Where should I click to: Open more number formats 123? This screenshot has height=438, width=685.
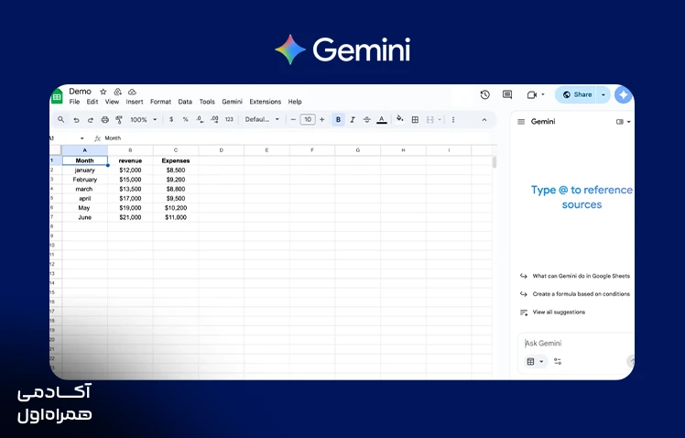coord(229,119)
